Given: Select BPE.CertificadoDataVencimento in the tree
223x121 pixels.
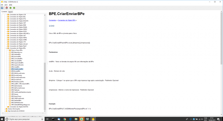Looking at the screenshot, I should [21, 92].
